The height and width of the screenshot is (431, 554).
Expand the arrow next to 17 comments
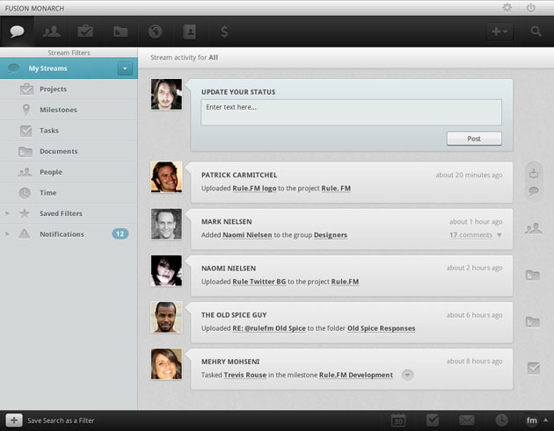point(499,235)
